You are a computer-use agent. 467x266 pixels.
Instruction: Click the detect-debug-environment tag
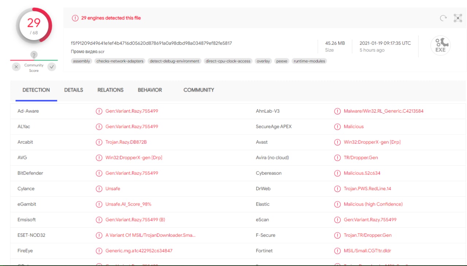click(x=174, y=61)
